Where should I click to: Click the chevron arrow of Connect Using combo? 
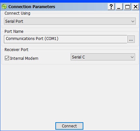(x=133, y=21)
